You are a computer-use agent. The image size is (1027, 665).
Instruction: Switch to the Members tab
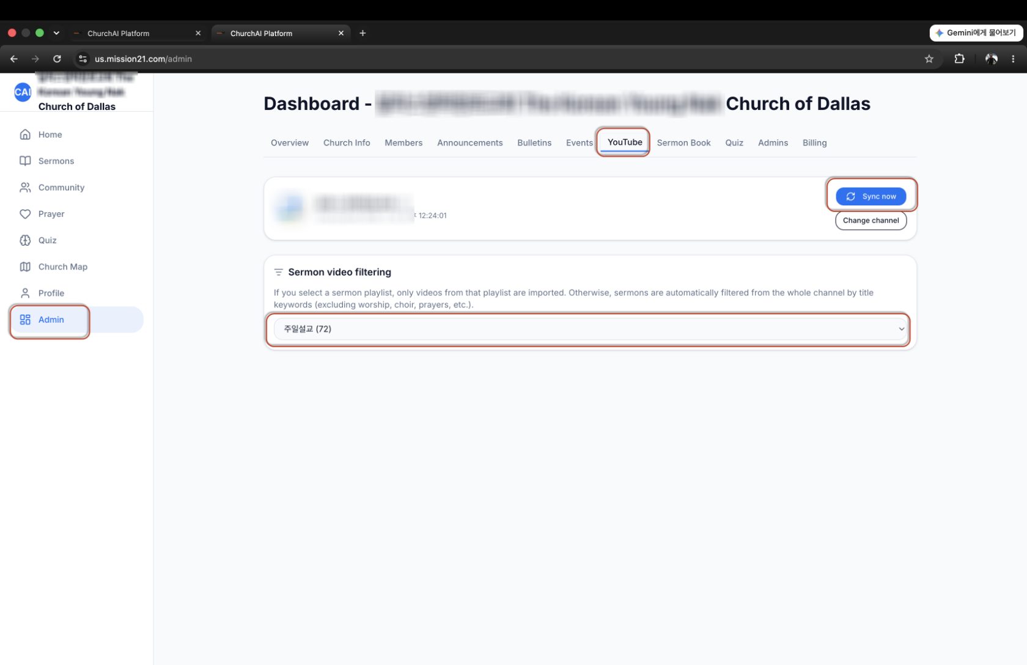tap(403, 142)
